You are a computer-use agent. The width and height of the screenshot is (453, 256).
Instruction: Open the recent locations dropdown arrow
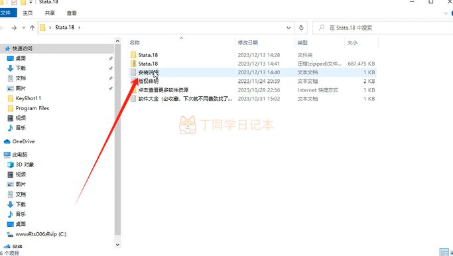tap(24, 28)
